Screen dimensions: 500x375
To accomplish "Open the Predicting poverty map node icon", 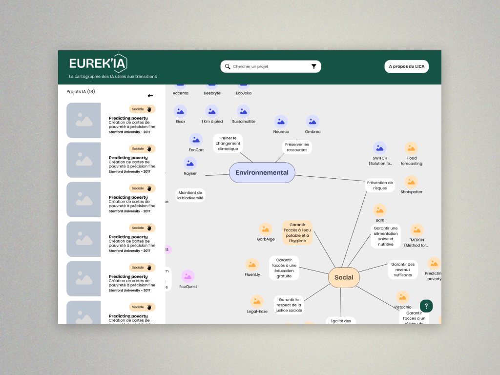I will click(x=434, y=263).
